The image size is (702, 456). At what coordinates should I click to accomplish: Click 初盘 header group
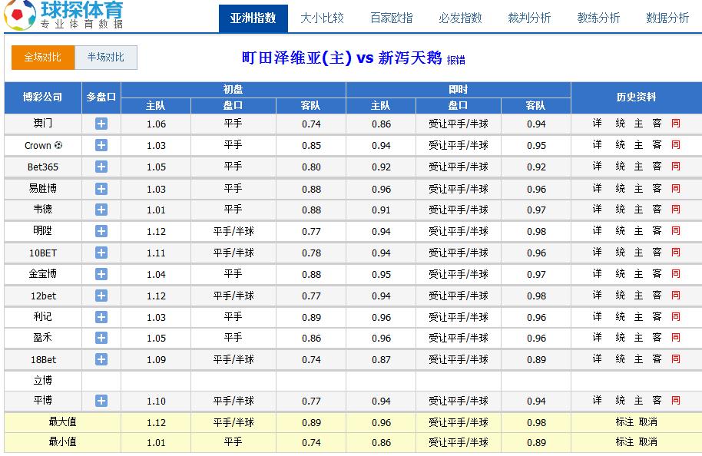(x=233, y=90)
